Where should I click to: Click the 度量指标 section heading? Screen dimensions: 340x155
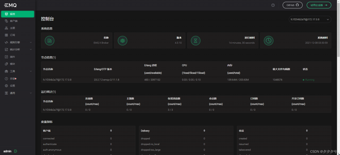47,122
